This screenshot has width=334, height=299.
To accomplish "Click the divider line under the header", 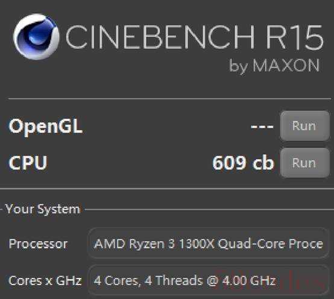I will coord(169,99).
